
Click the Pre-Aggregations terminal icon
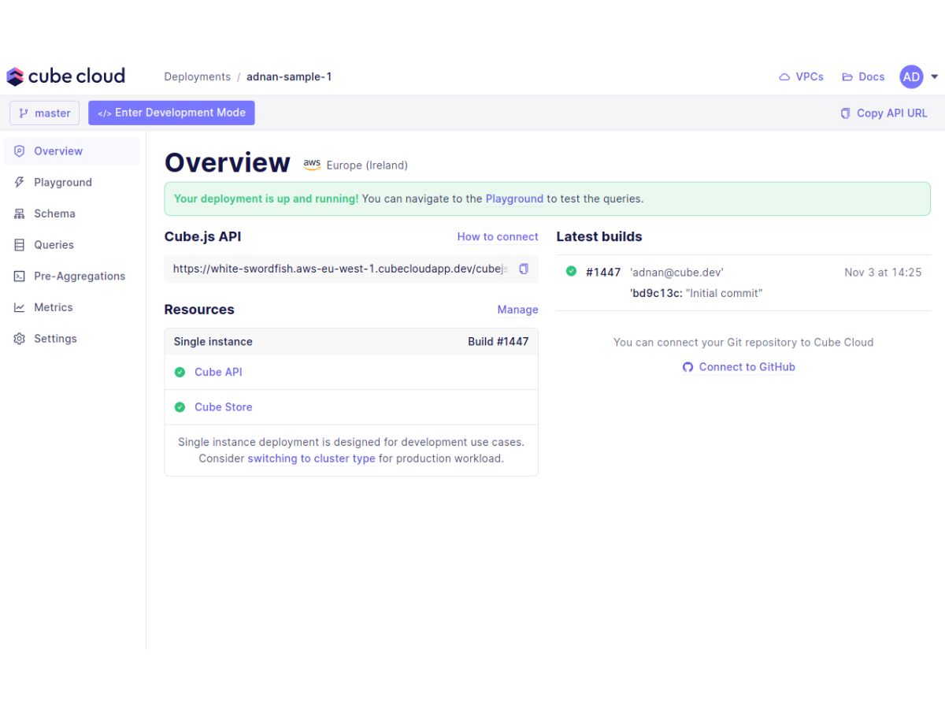tap(20, 277)
